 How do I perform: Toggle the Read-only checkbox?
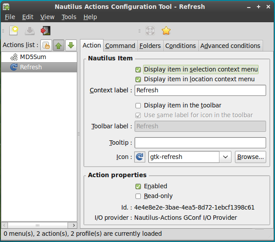[x=138, y=196]
